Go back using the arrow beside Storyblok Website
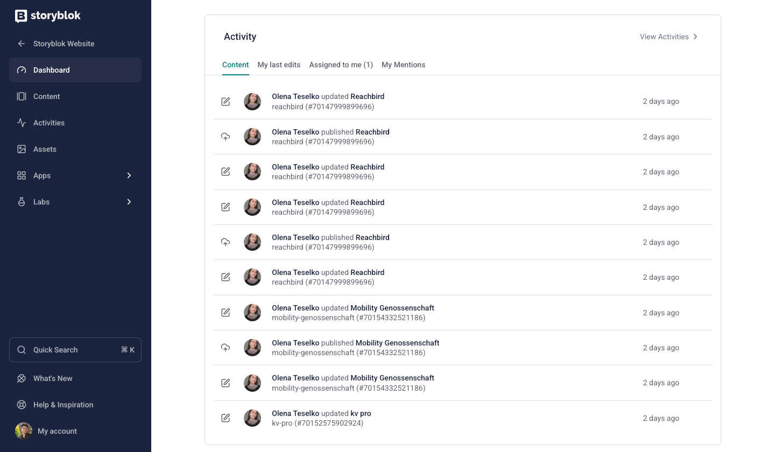Image resolution: width=775 pixels, height=452 pixels. point(22,44)
